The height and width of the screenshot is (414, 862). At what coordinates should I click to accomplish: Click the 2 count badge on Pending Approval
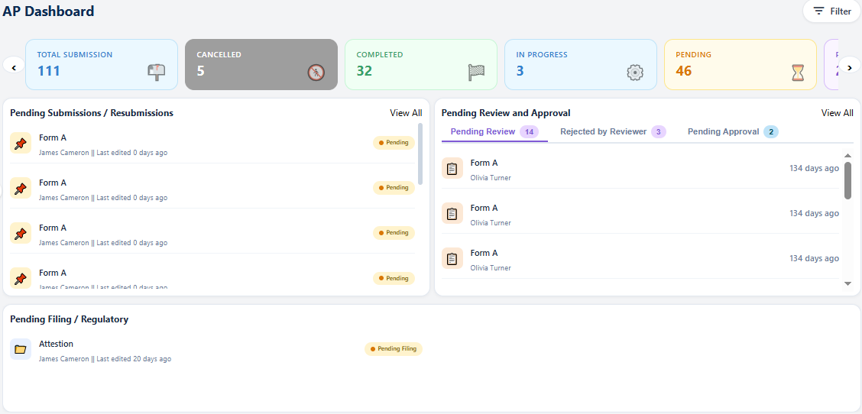(771, 132)
